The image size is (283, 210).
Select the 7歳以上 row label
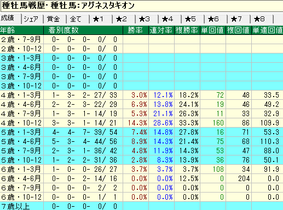coord(21,206)
